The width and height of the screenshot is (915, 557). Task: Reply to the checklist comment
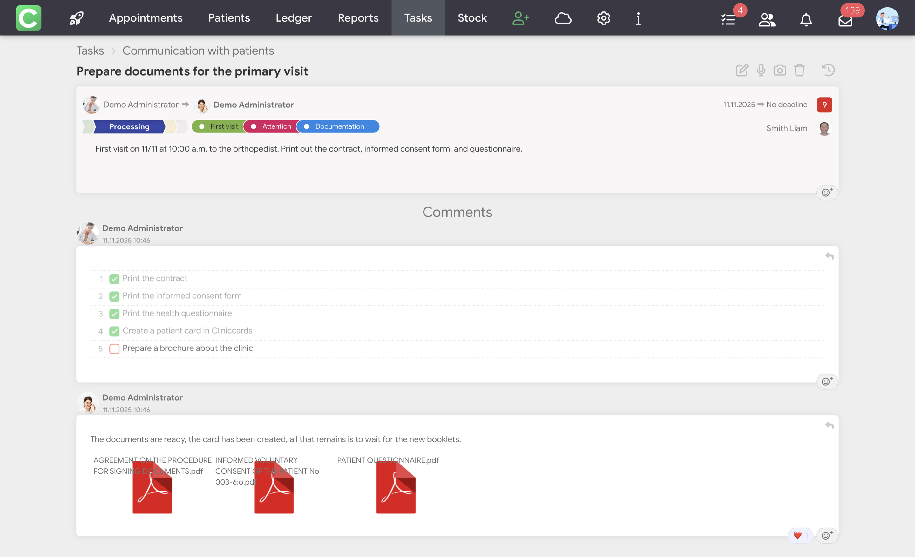(829, 256)
